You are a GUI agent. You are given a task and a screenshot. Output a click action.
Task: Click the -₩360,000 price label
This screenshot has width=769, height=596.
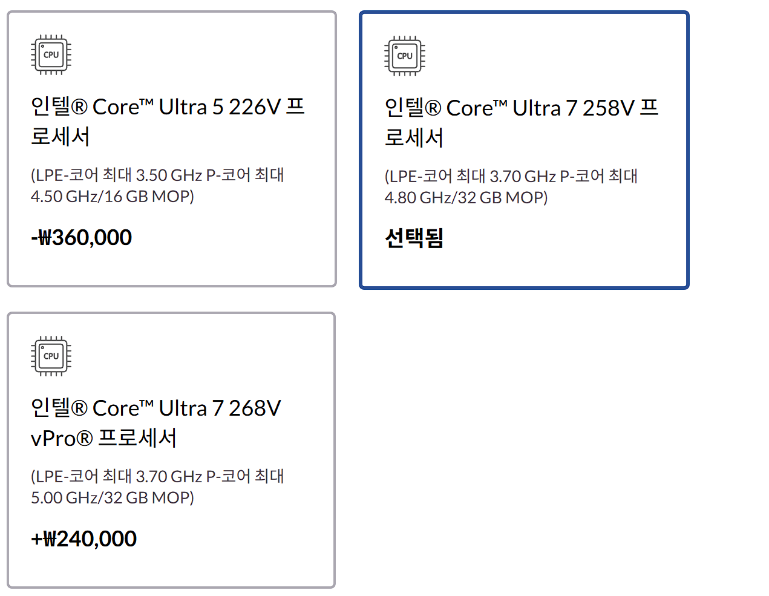[x=82, y=237]
